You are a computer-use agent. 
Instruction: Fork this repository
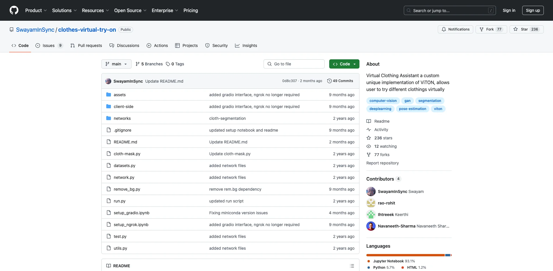tap(491, 29)
